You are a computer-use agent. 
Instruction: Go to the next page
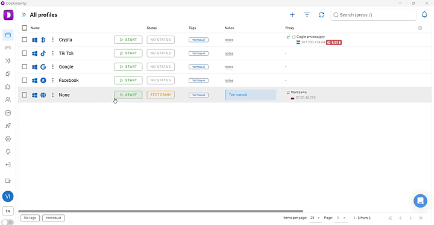(410, 218)
